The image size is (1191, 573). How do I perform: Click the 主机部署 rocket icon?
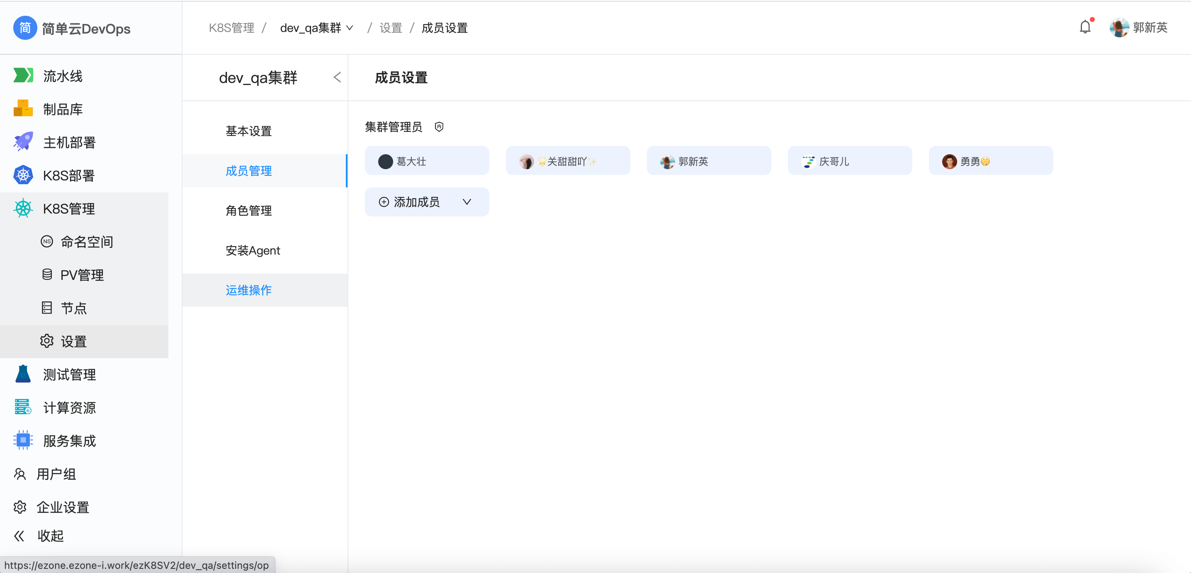coord(23,142)
